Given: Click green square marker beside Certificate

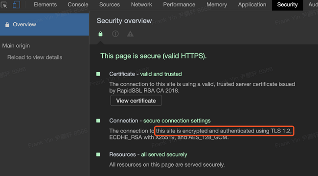Looking at the screenshot, I should (98, 74).
